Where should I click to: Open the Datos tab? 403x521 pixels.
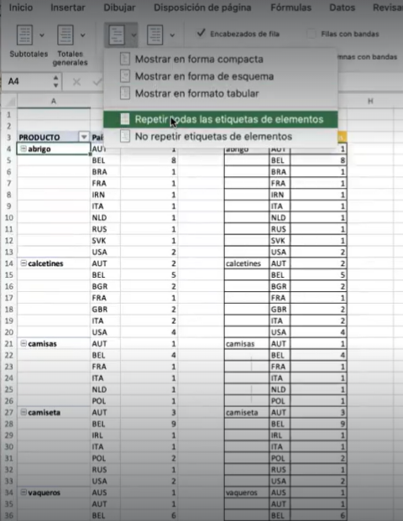click(x=343, y=8)
